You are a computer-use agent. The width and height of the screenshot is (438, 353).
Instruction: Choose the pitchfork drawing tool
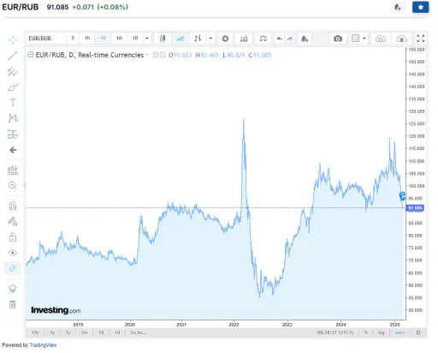[13, 71]
